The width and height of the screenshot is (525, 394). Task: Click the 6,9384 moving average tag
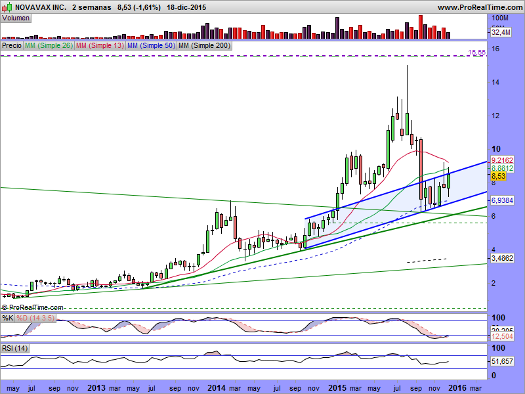pos(502,200)
